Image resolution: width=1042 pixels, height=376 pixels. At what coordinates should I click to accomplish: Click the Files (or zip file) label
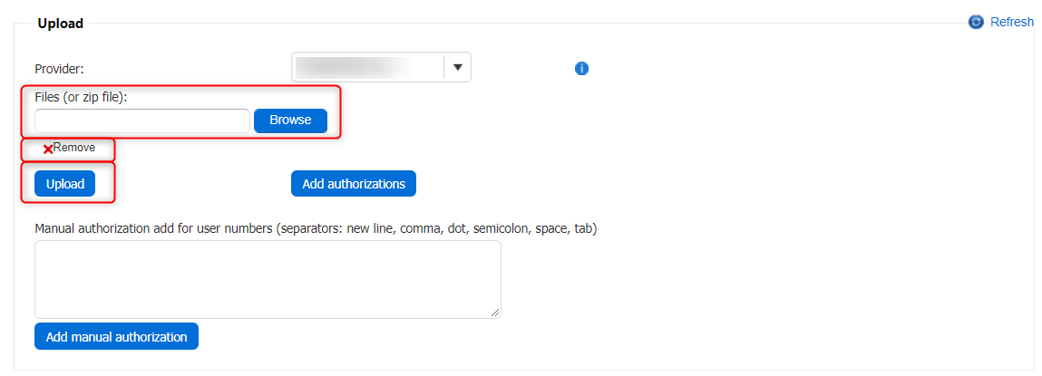(81, 97)
